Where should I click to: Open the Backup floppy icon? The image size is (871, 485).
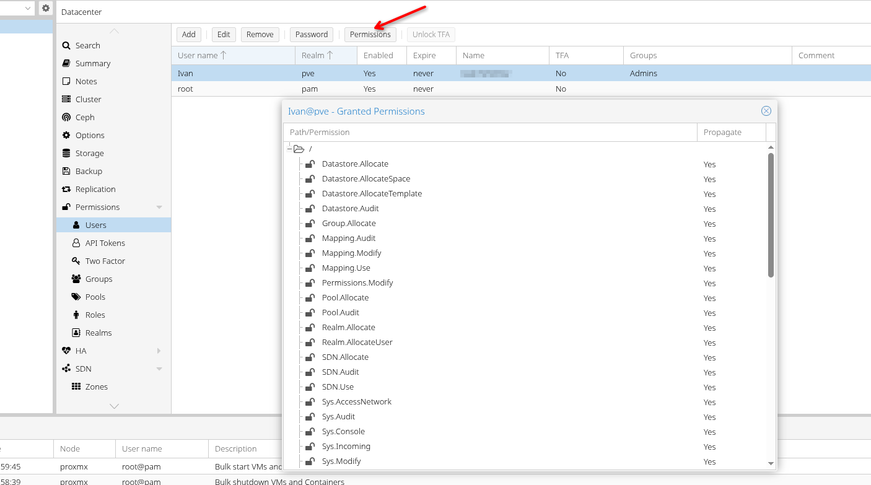[66, 171]
